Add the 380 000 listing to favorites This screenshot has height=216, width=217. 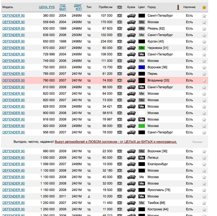204,16
